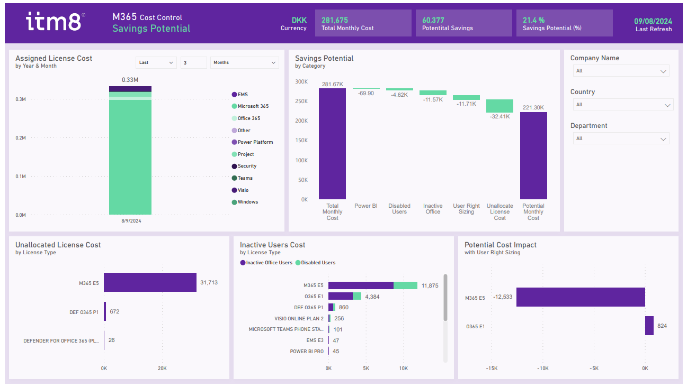Select the Security legend entry
Screen dimensions: 687x388
247,166
